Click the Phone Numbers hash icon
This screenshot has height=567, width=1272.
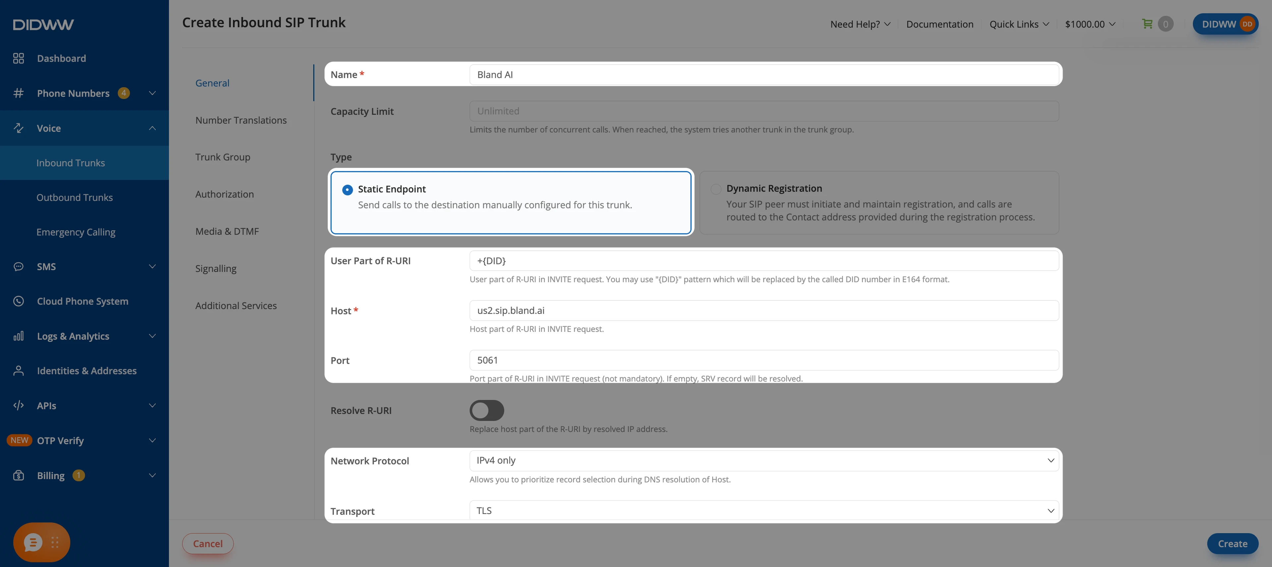pyautogui.click(x=18, y=93)
